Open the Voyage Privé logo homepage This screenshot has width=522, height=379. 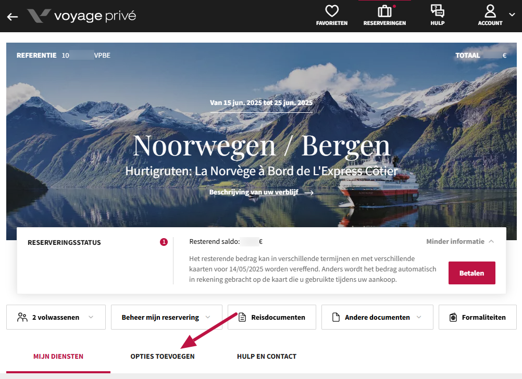tap(82, 16)
